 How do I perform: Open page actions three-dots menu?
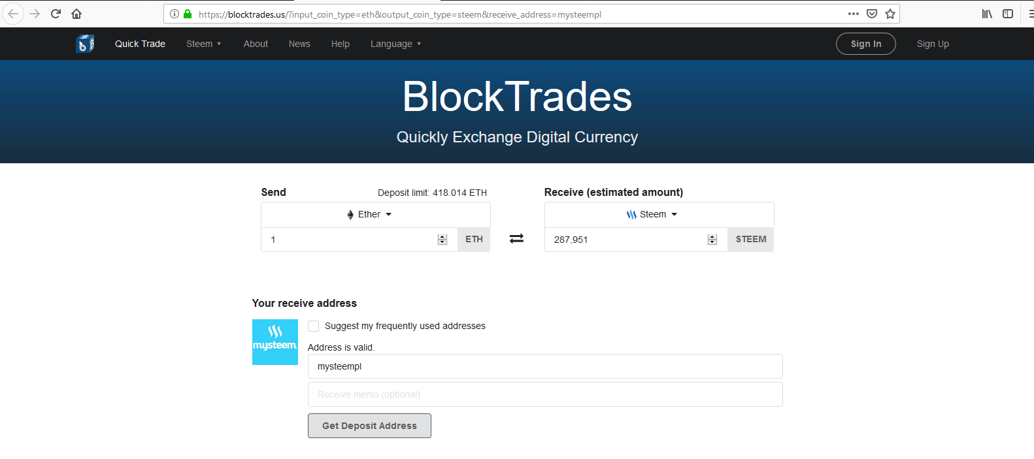click(854, 14)
